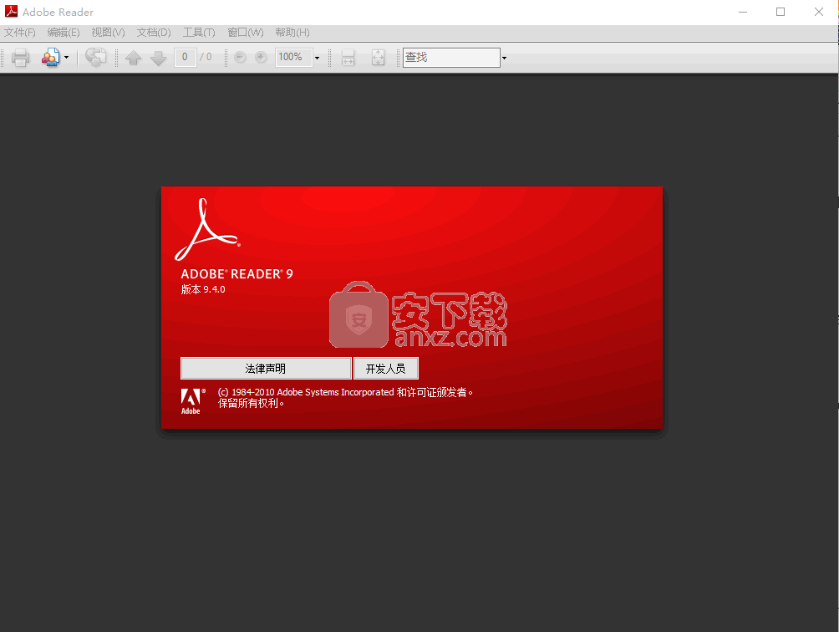Go to previous page arrow
This screenshot has height=632, width=839.
tap(133, 57)
